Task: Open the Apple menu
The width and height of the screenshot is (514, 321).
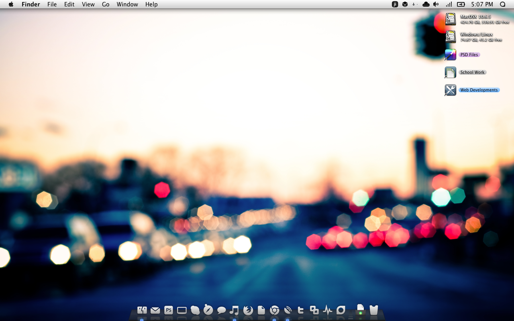Action: [11, 4]
